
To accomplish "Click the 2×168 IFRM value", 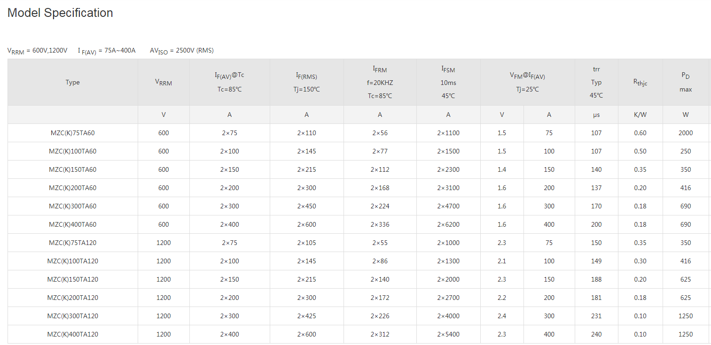I will [x=380, y=188].
